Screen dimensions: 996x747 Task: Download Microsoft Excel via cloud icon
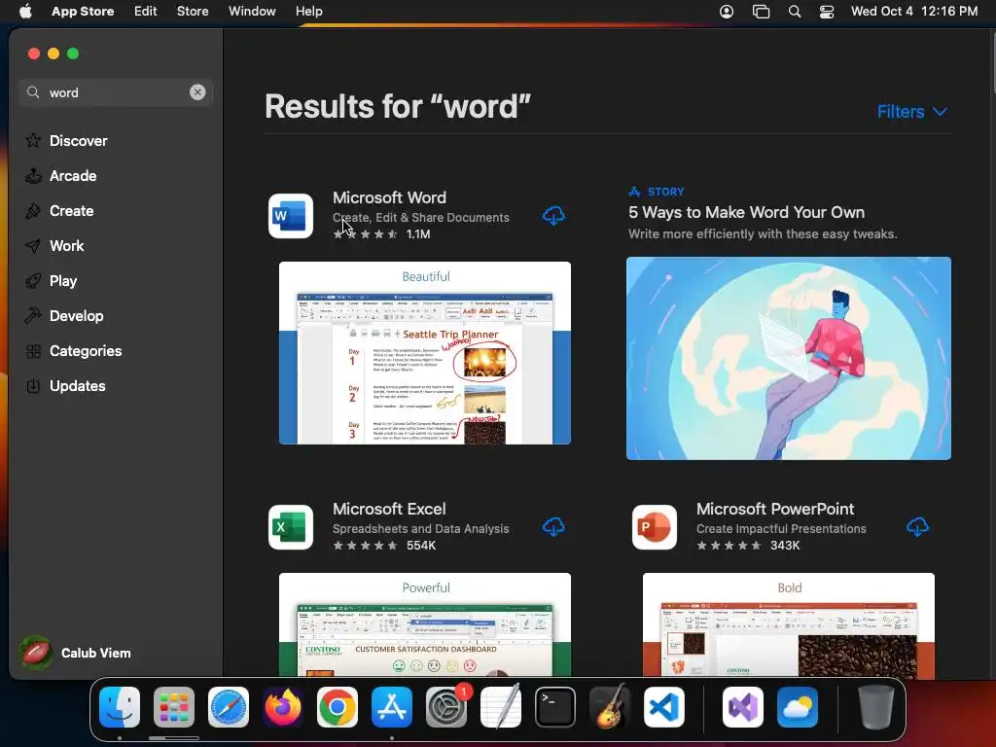pyautogui.click(x=553, y=527)
